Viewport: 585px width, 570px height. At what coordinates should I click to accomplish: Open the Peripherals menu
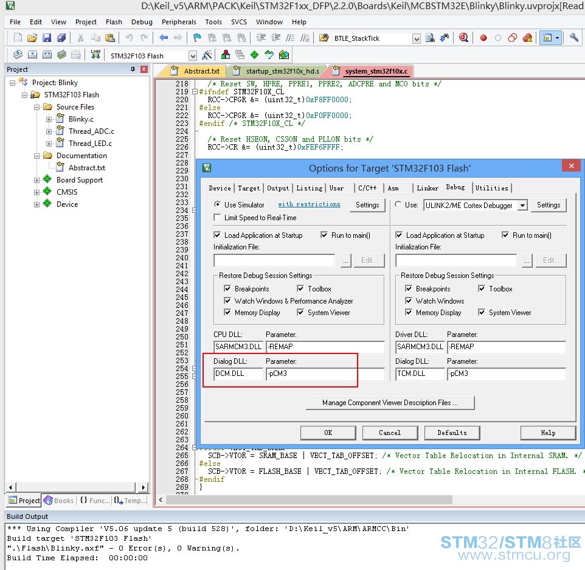pyautogui.click(x=179, y=22)
